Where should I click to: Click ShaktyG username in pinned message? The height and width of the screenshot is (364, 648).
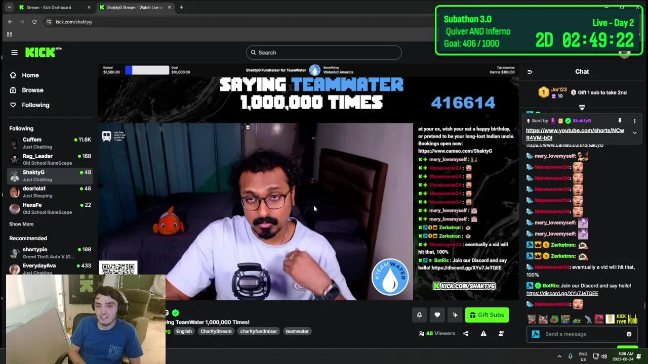582,121
